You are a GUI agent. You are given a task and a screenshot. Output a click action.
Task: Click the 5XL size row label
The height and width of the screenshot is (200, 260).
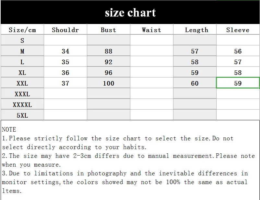[x=22, y=115]
